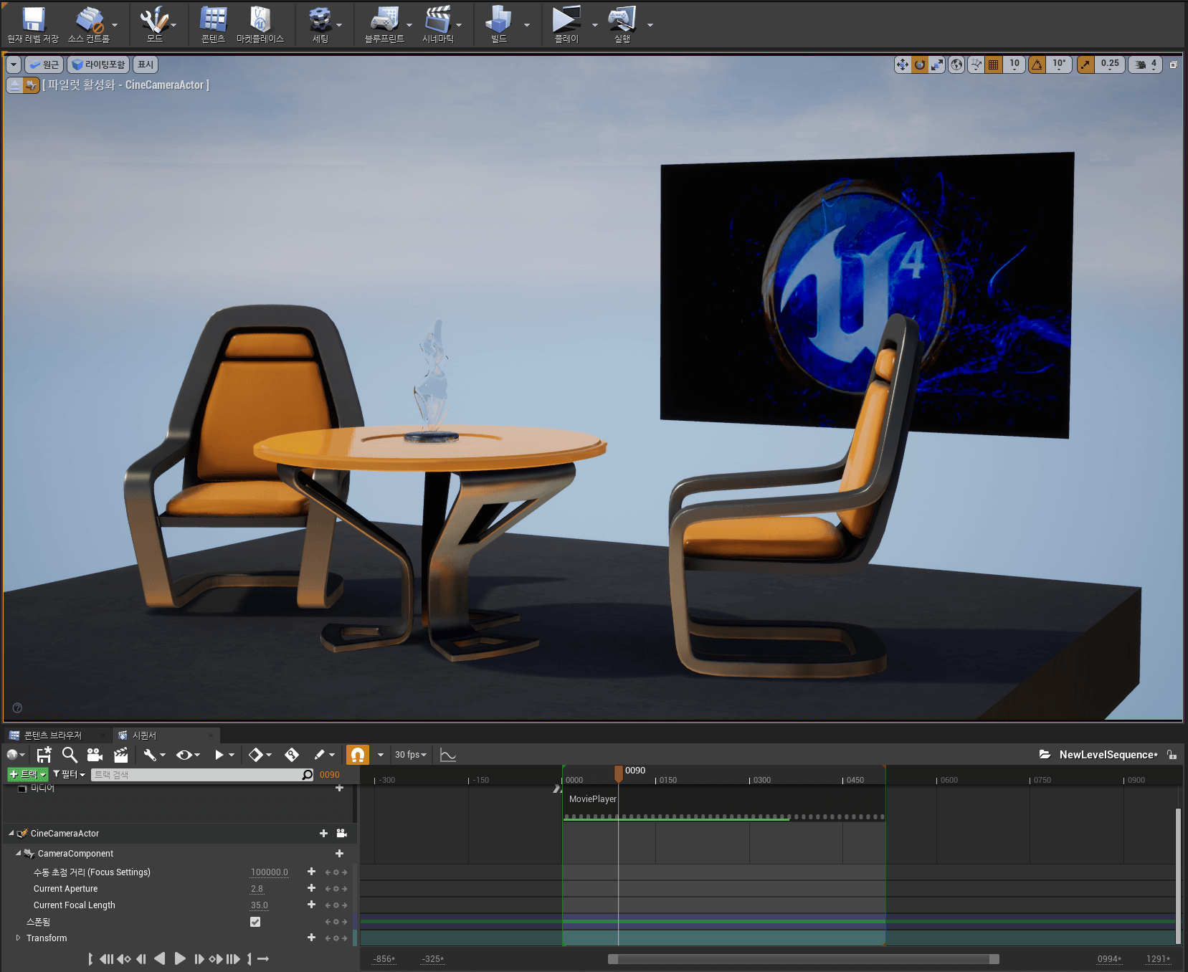This screenshot has width=1188, height=972.
Task: Lock viewport to CineCameraActor camera
Action: tap(342, 834)
